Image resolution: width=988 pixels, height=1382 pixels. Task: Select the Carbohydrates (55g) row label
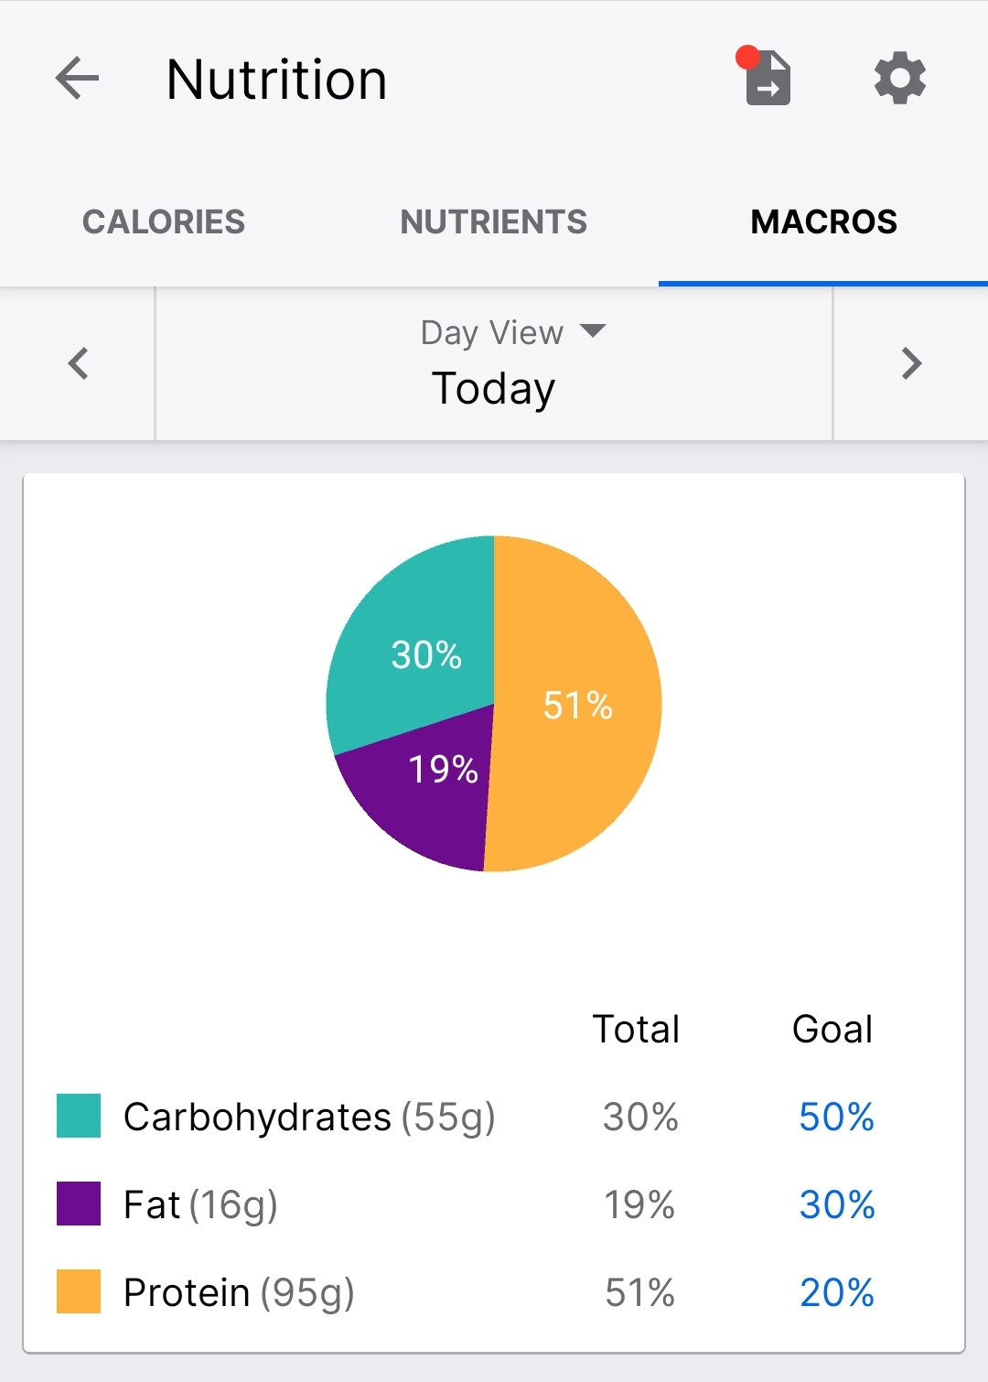[x=309, y=1117]
